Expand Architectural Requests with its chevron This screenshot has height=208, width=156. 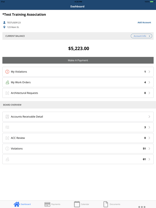[149, 93]
